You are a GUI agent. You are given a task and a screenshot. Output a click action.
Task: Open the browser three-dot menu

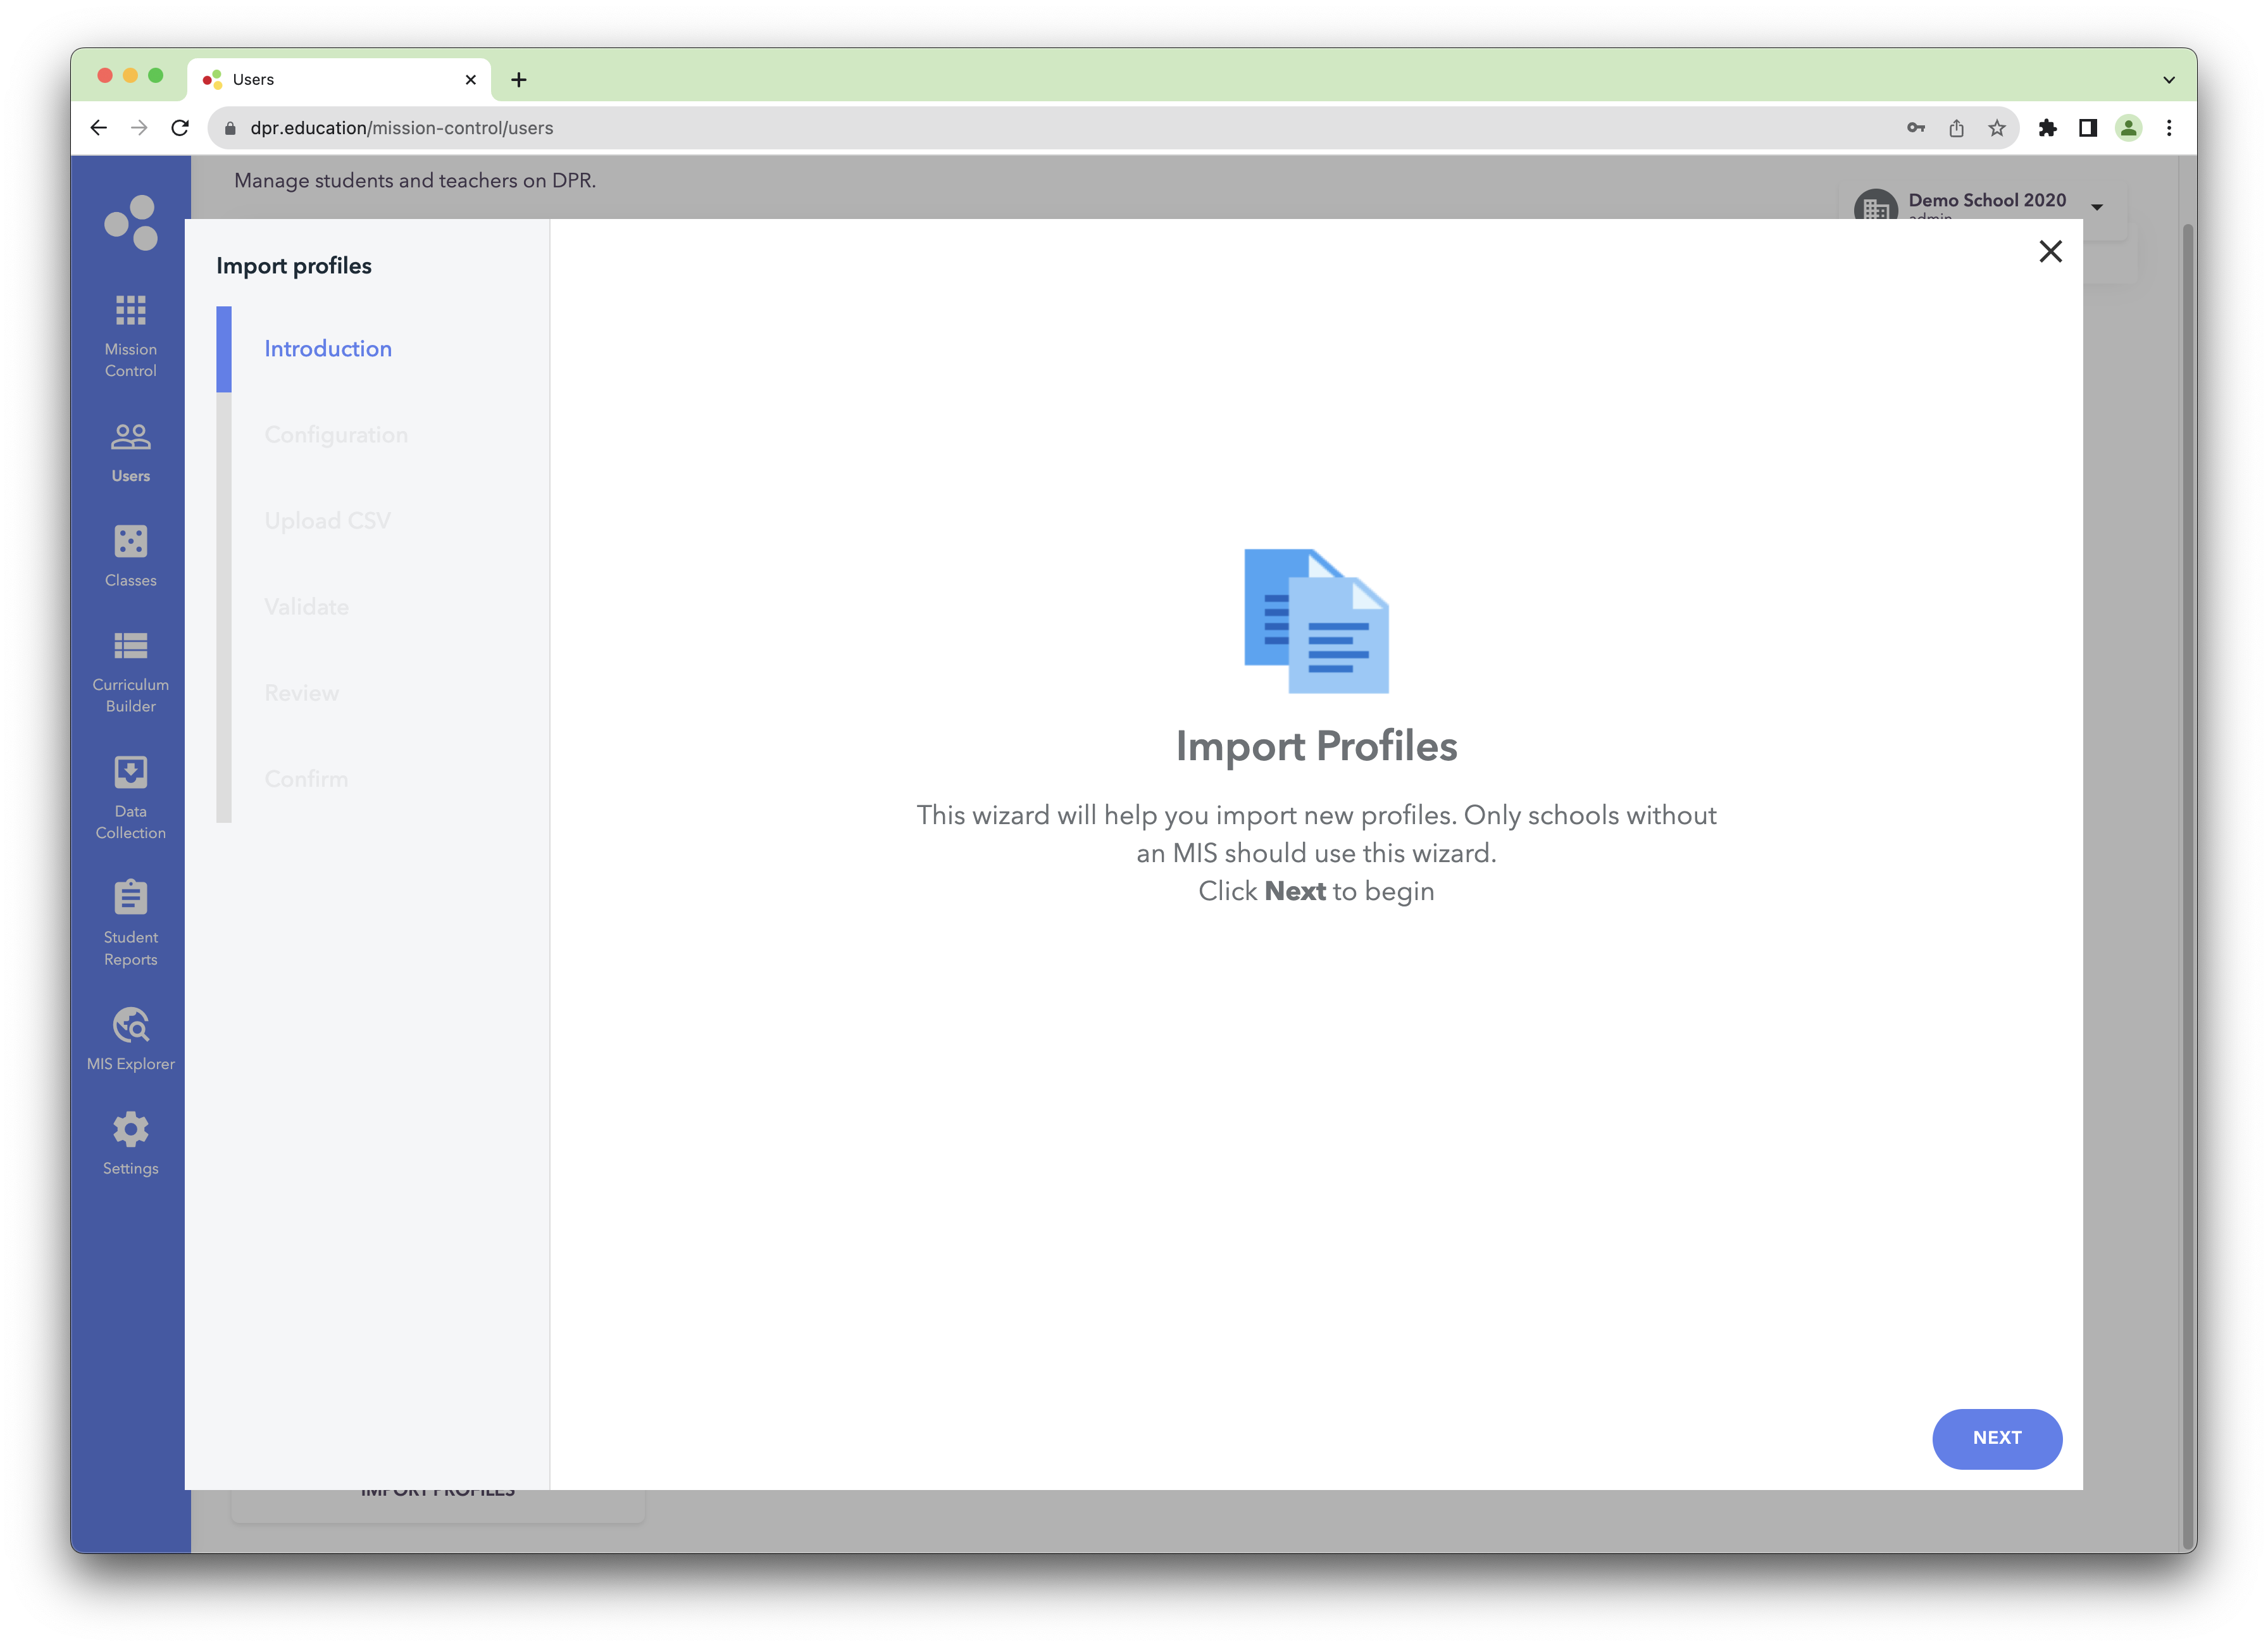pyautogui.click(x=2169, y=128)
